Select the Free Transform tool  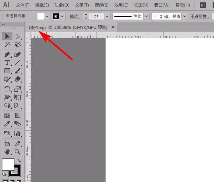[x=18, y=97]
